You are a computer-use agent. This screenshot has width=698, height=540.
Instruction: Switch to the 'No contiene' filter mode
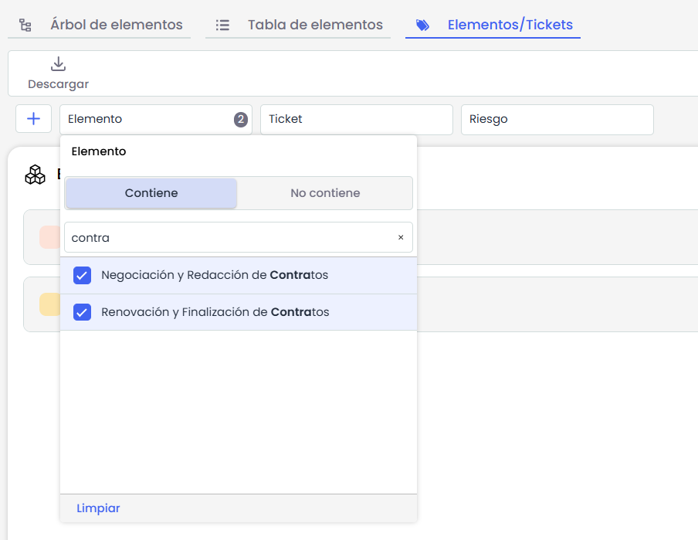pos(325,193)
